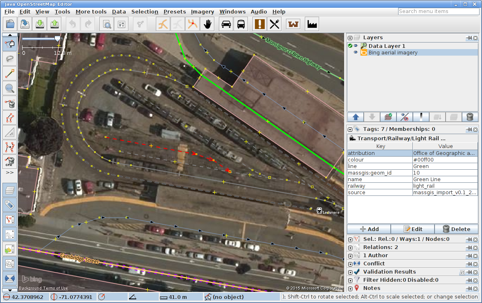The width and height of the screenshot is (482, 303).
Task: Open the Imagery menu
Action: coord(202,12)
